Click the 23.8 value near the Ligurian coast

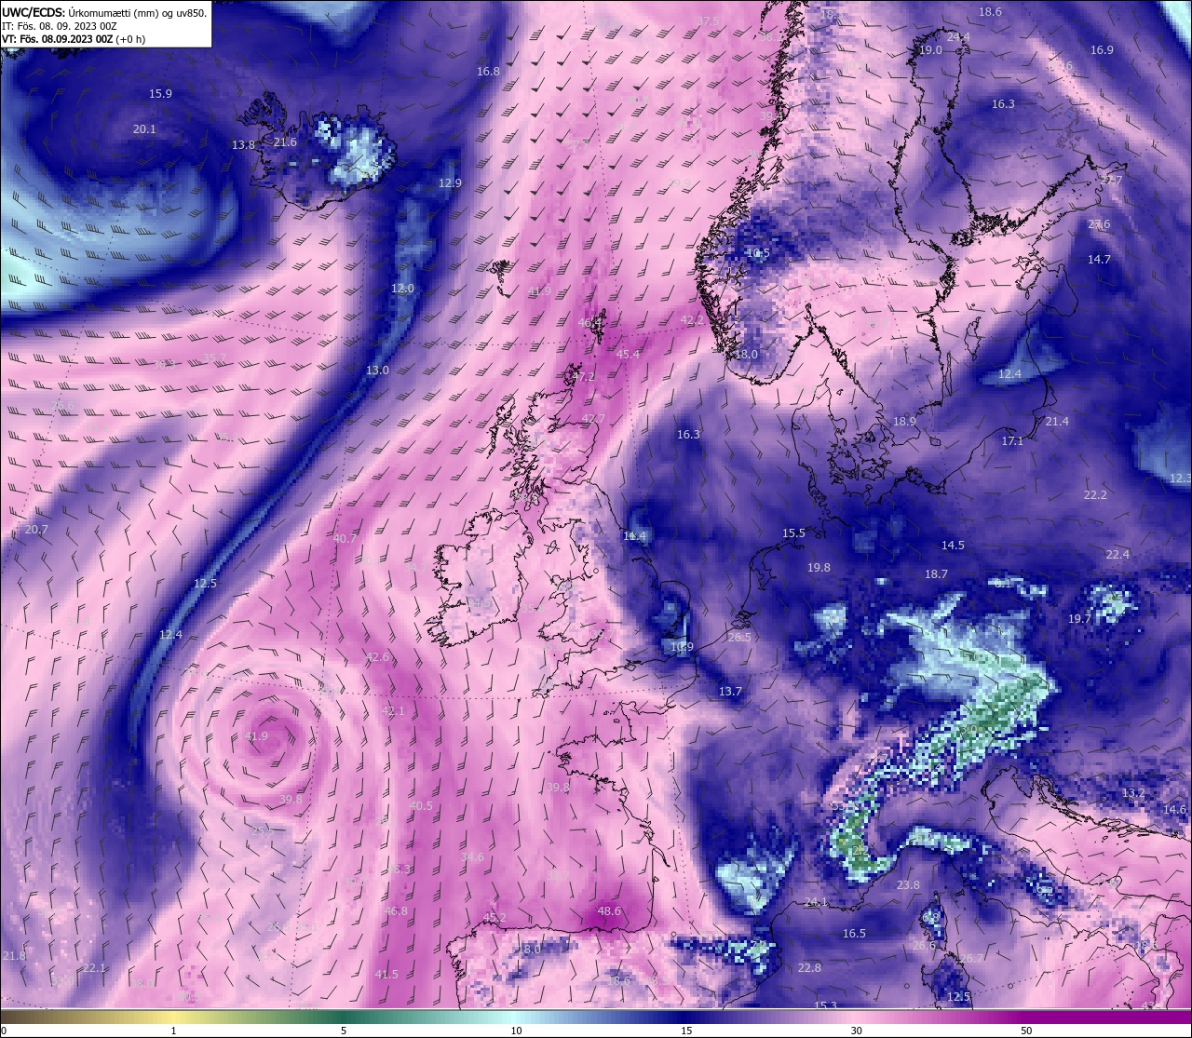(x=908, y=885)
